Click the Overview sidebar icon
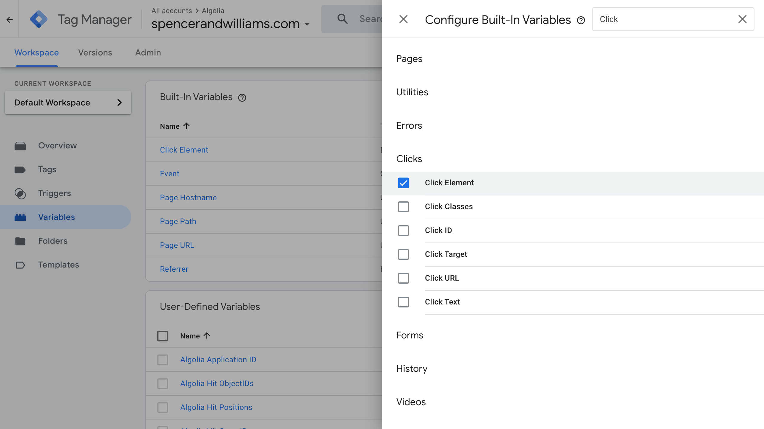The image size is (764, 429). tap(21, 146)
